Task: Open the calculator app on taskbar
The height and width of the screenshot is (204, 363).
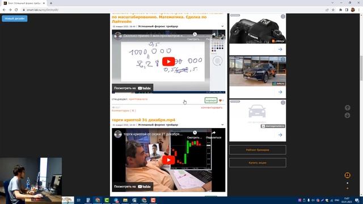Action: point(88,200)
